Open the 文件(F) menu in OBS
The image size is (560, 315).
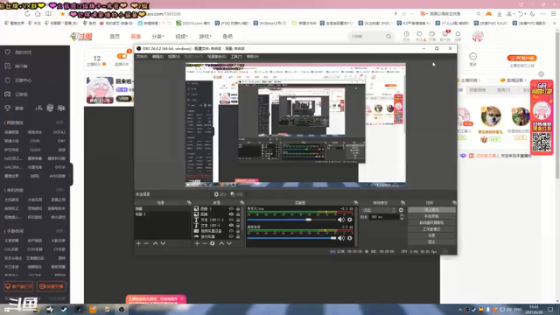tap(142, 56)
